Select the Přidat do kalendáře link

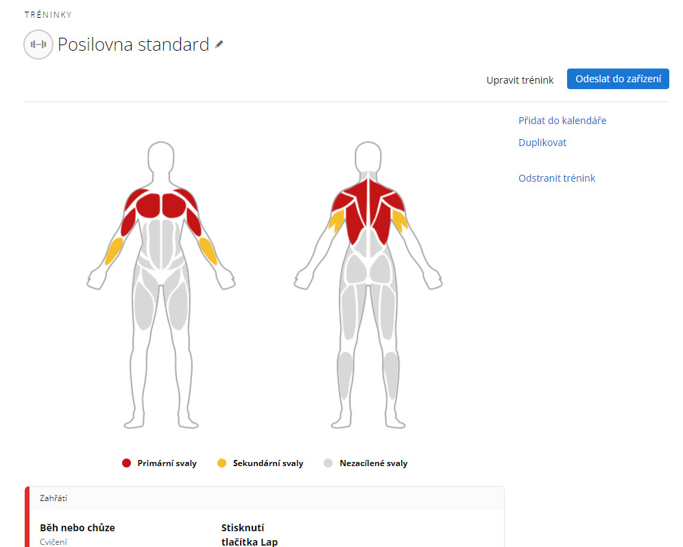point(562,121)
